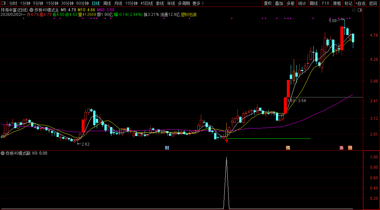Select the 45日线 period tab
This screenshot has height=210, width=380.
(x=147, y=3)
